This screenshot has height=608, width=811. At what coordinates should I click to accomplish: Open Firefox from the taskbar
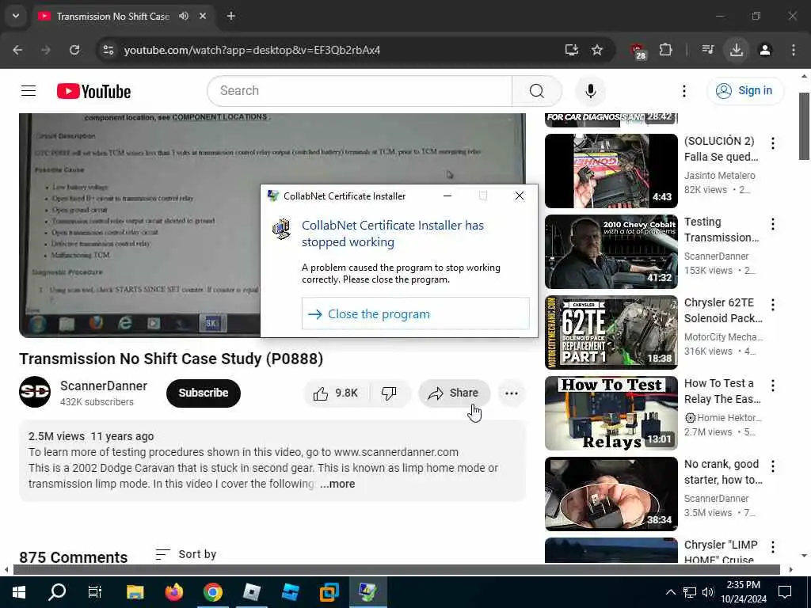(x=173, y=592)
